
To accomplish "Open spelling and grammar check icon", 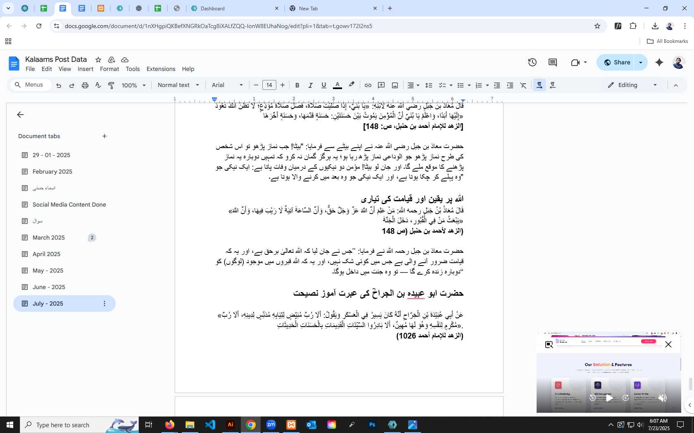I will point(98,85).
